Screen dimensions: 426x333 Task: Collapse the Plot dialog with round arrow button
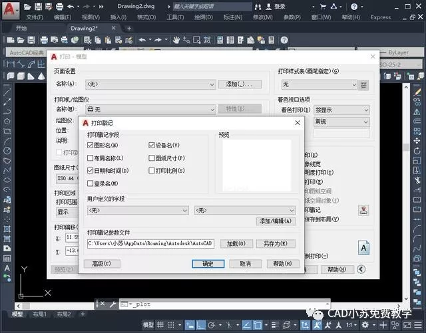click(x=361, y=269)
